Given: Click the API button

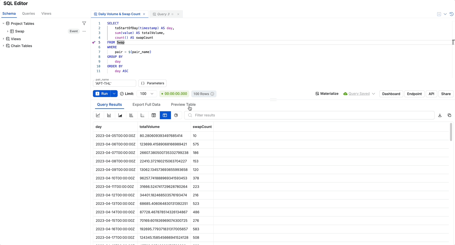Looking at the screenshot, I should (431, 94).
